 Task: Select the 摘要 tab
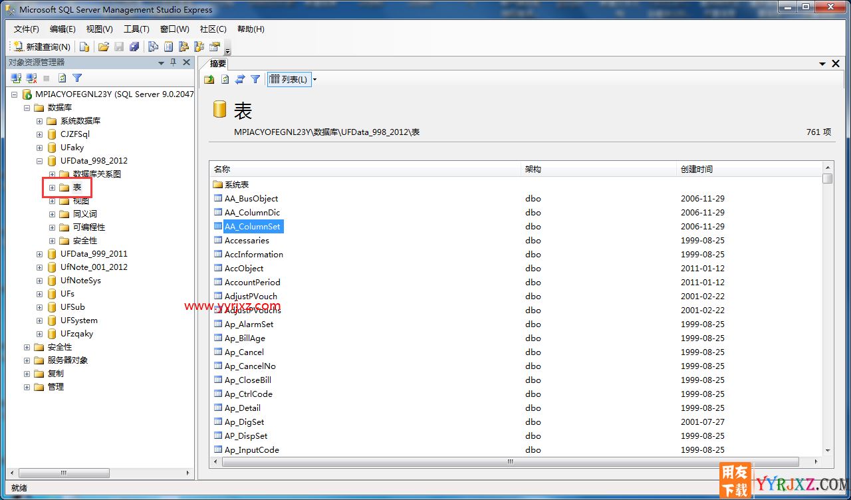coord(218,64)
